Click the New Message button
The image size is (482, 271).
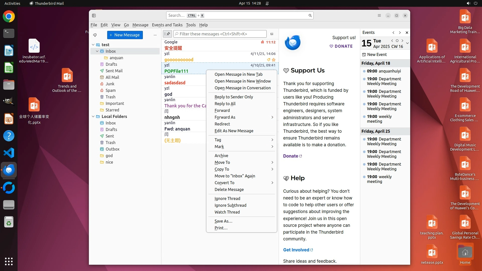(125, 35)
